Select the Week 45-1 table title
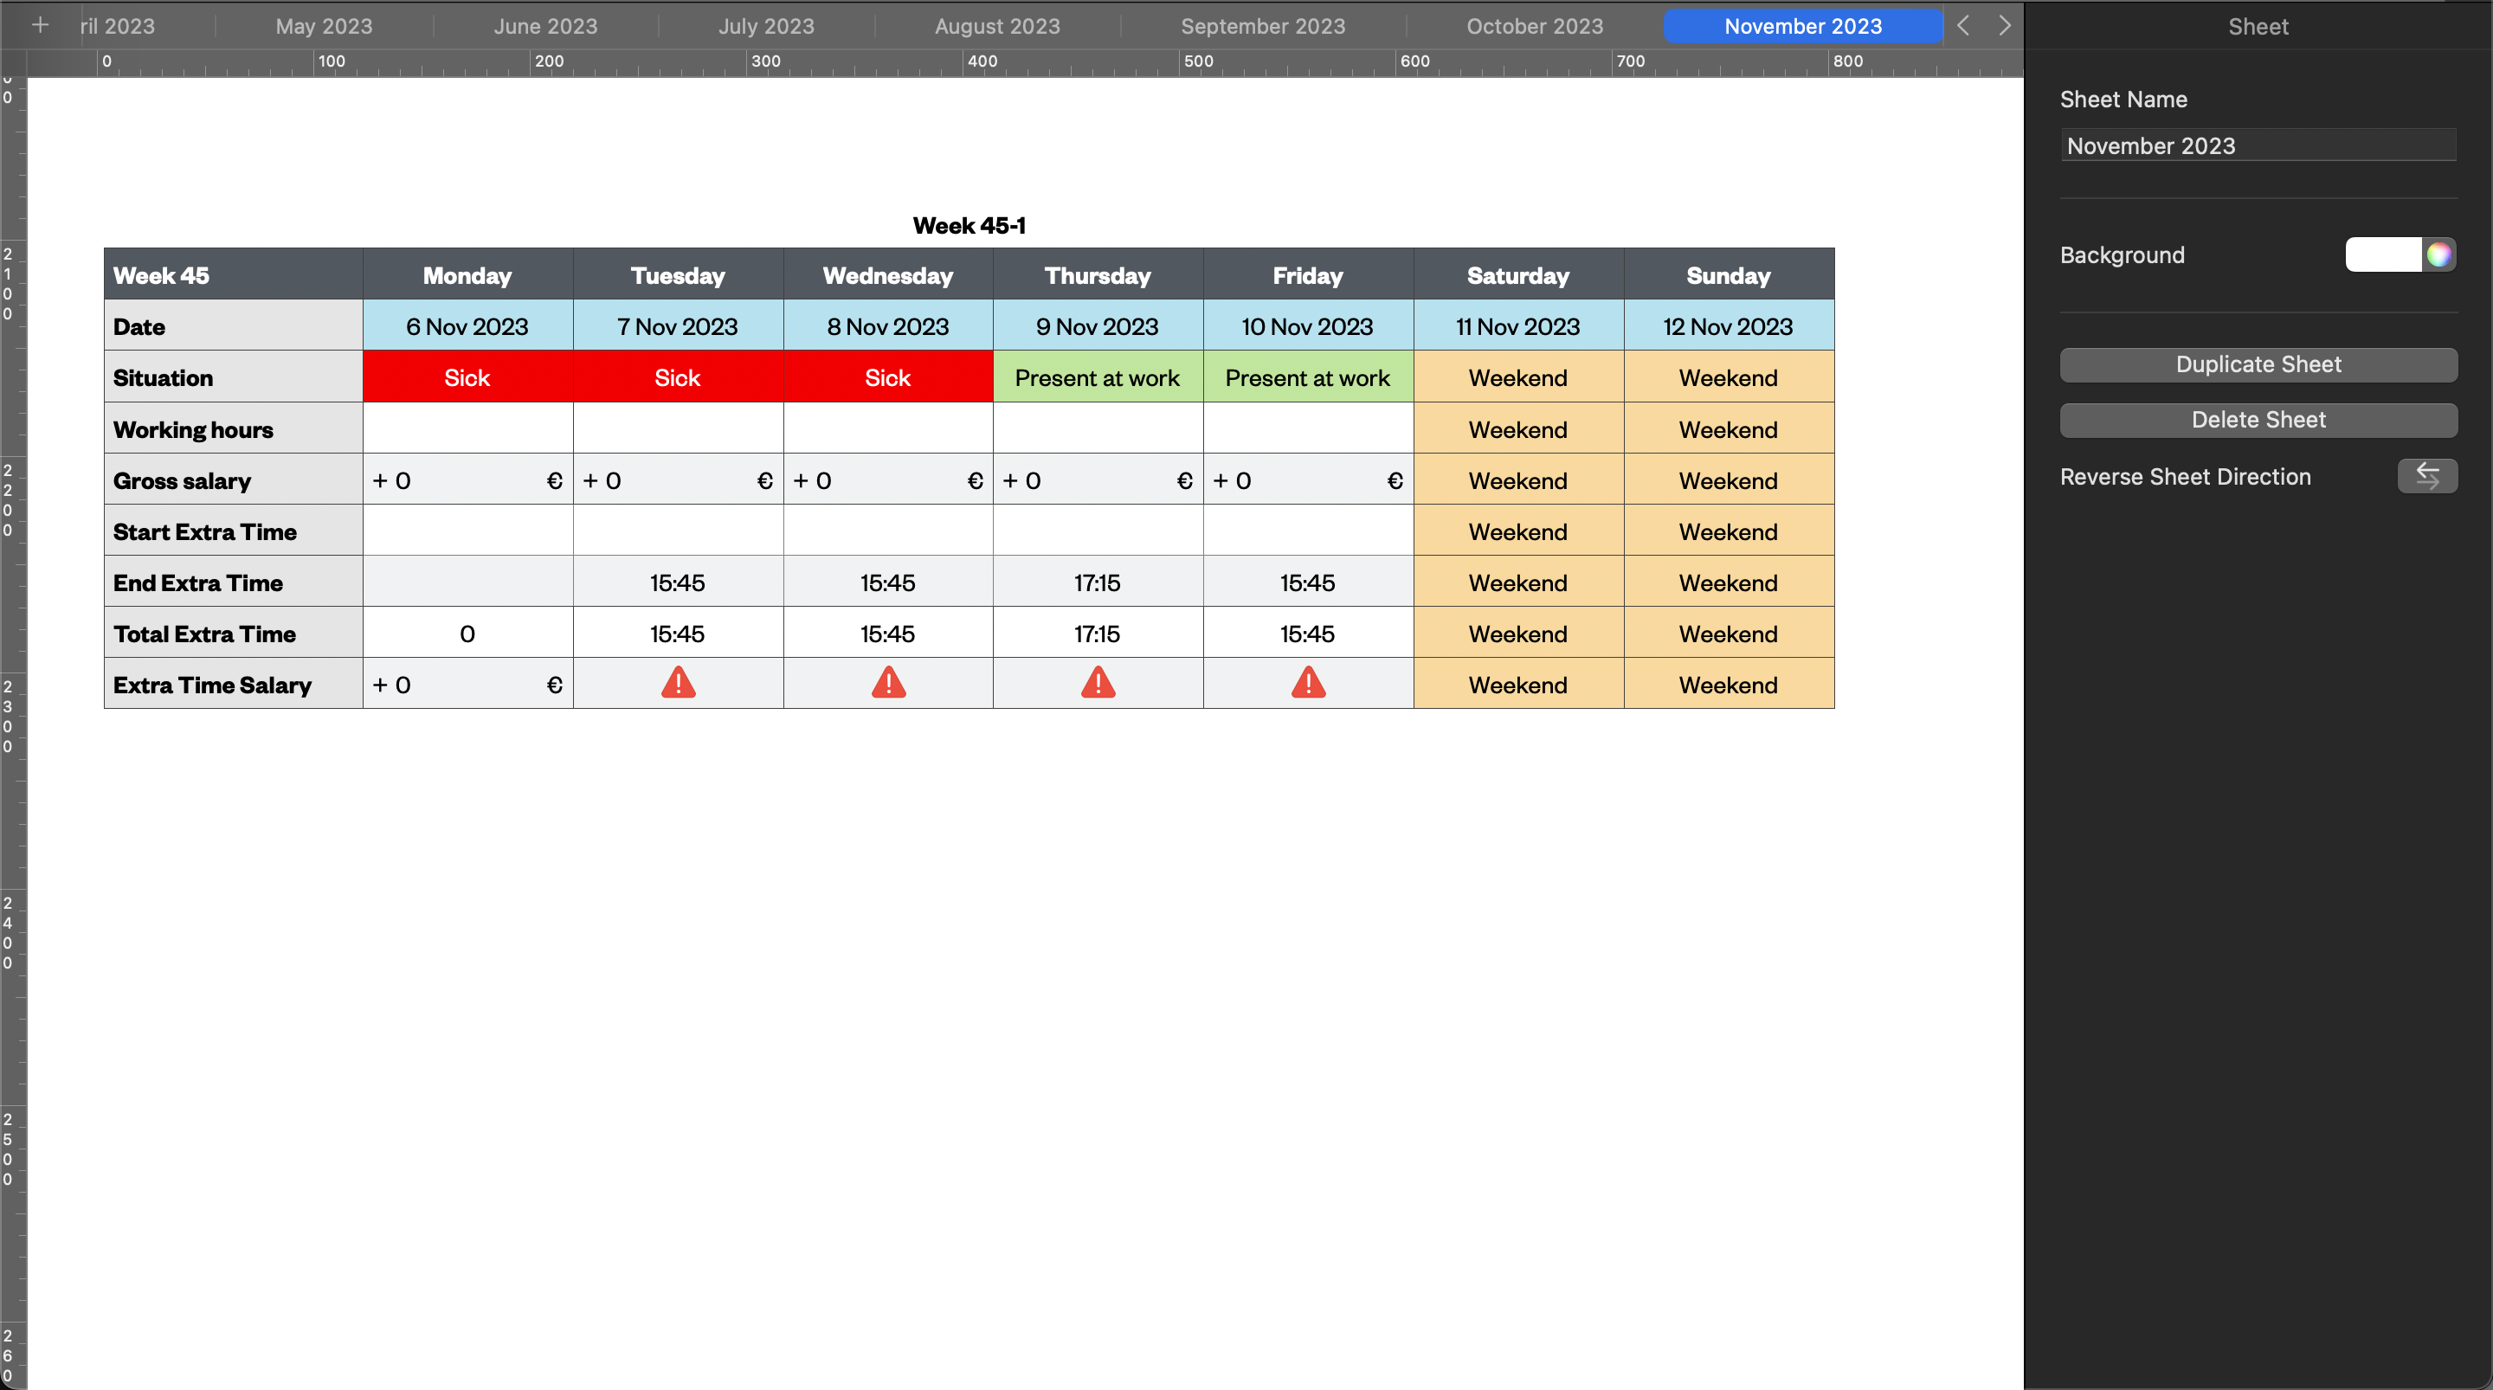The height and width of the screenshot is (1390, 2493). (x=969, y=226)
